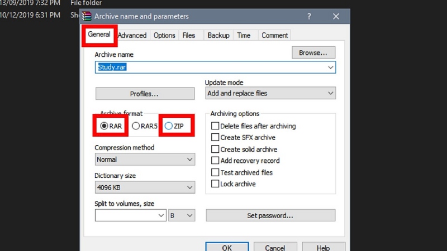Select the ZIP archive format
The image size is (447, 251).
174,126
